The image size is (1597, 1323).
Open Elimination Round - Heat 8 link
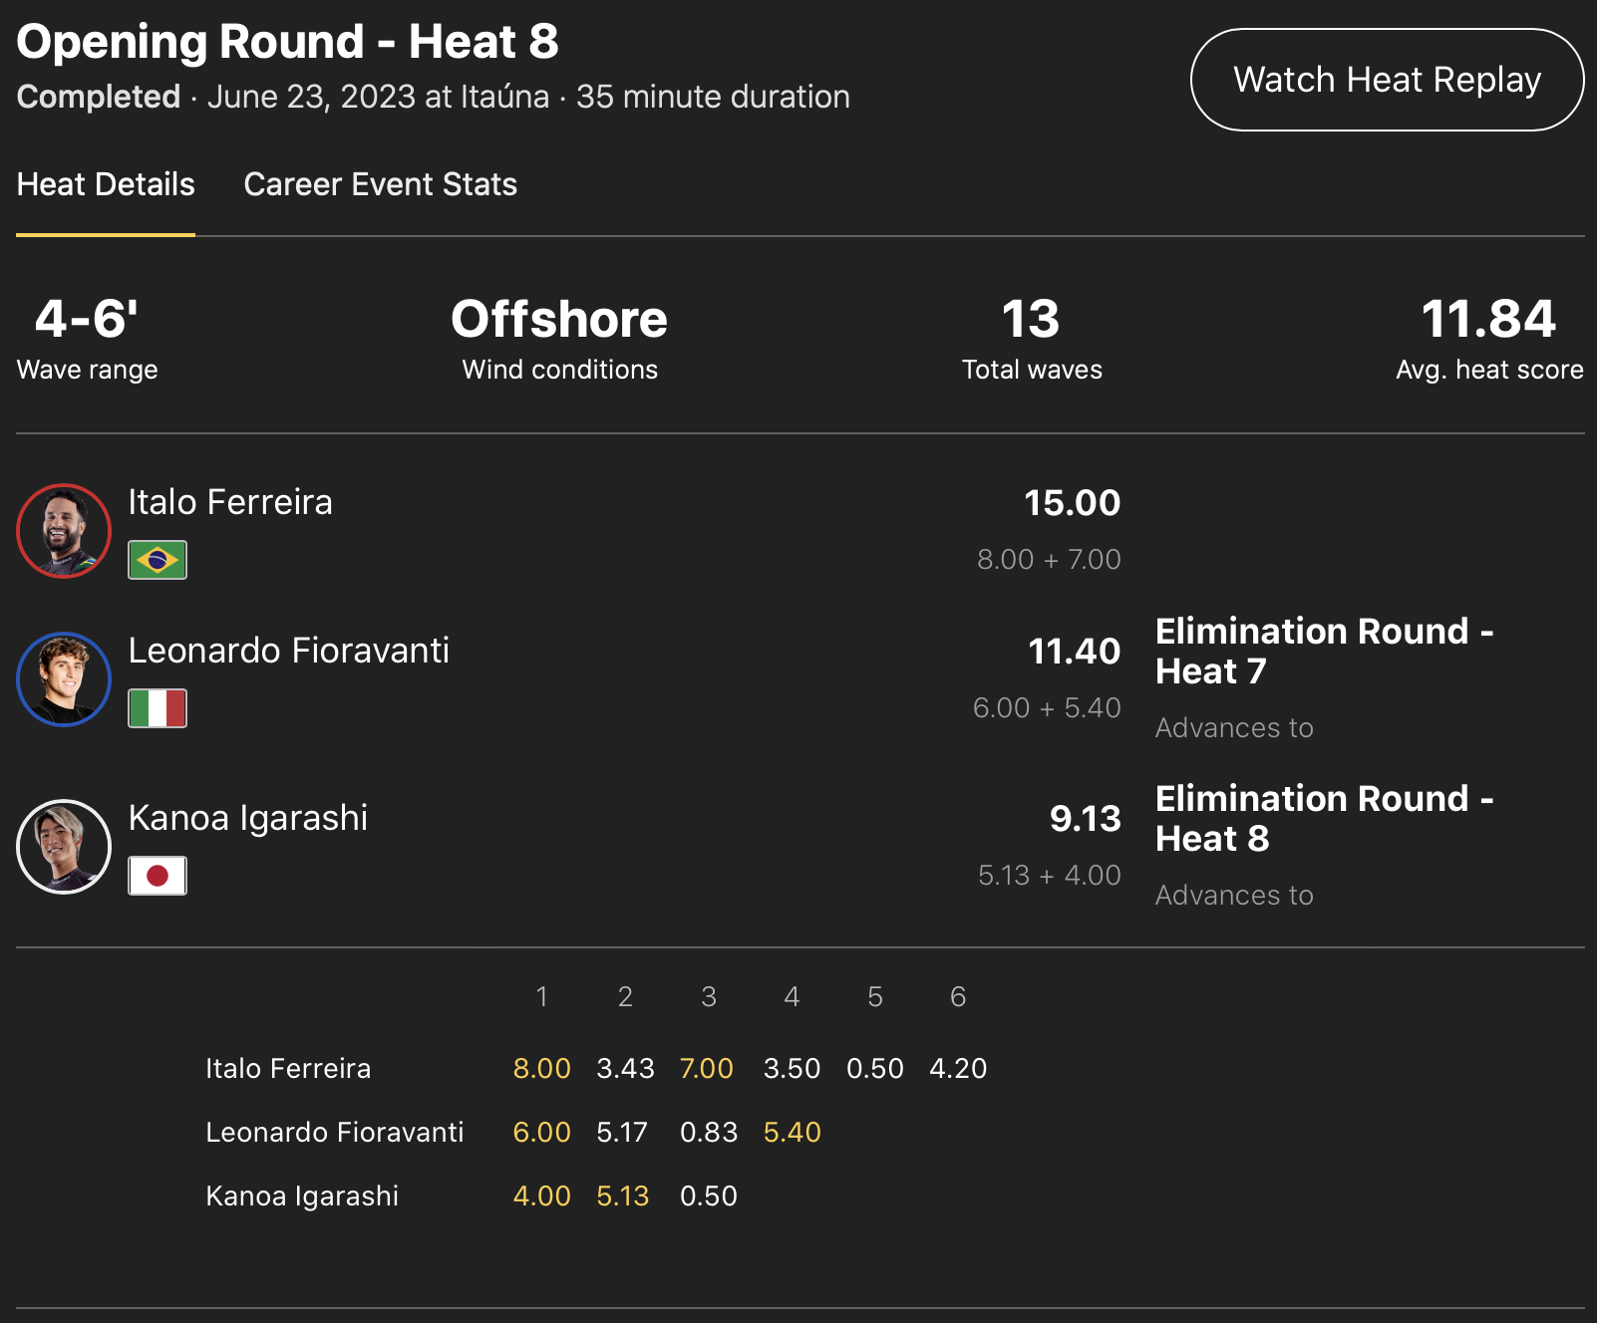(x=1324, y=819)
